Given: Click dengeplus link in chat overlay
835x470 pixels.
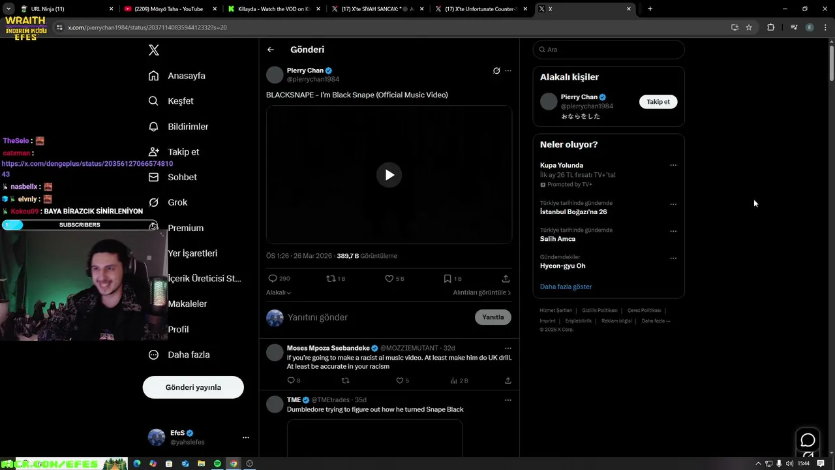Looking at the screenshot, I should (87, 169).
